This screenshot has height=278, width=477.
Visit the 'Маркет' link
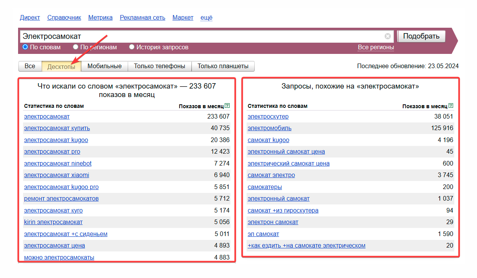tap(183, 18)
